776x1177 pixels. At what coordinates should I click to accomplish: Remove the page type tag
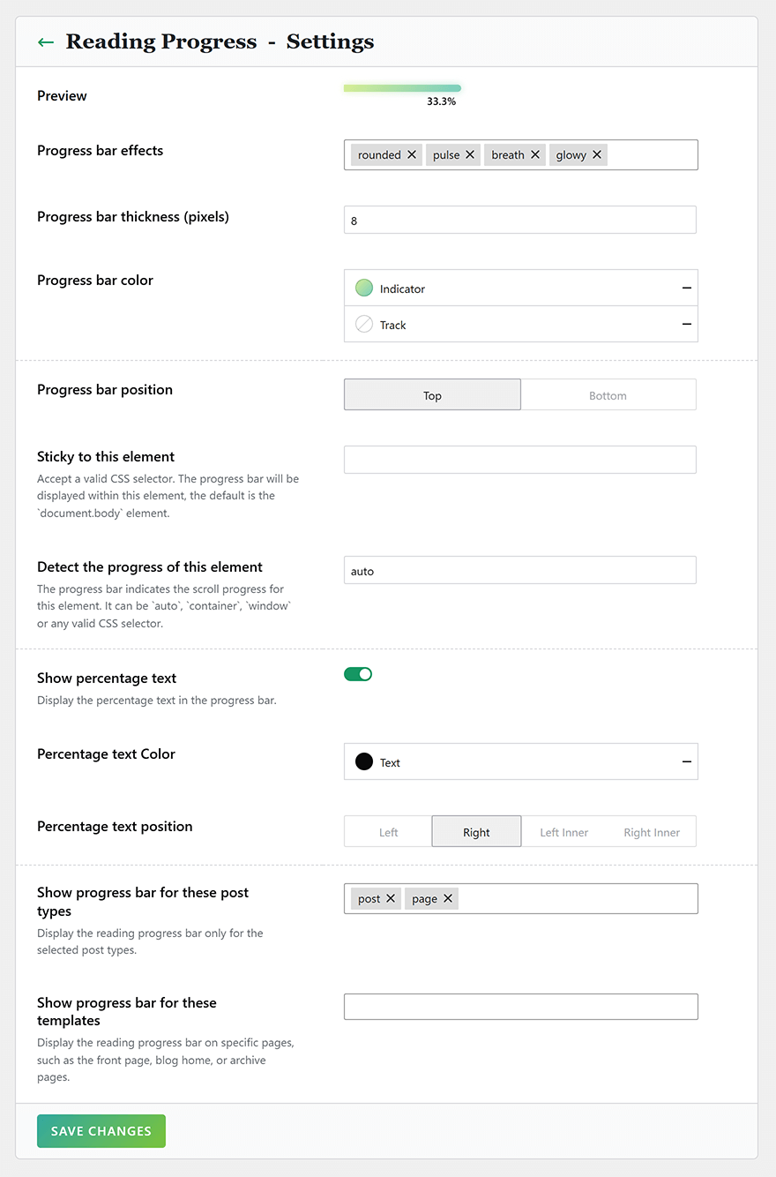tap(448, 898)
